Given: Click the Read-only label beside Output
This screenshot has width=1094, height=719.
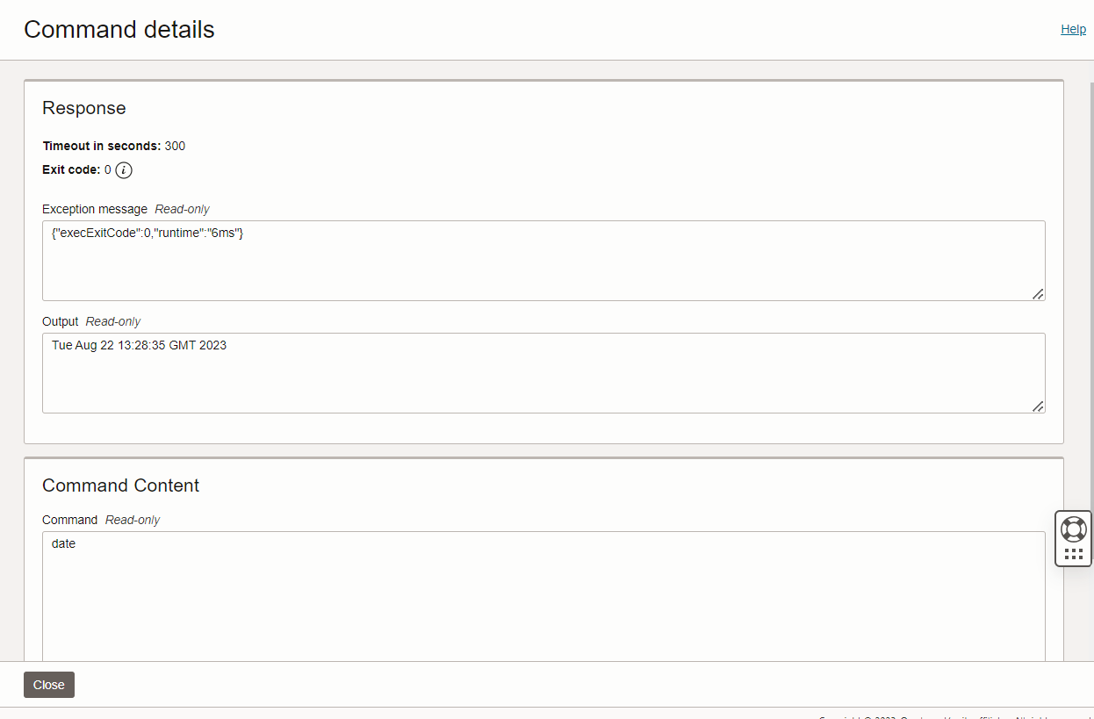Looking at the screenshot, I should [x=113, y=320].
